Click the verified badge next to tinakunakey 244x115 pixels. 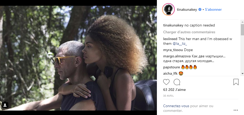click(x=200, y=9)
